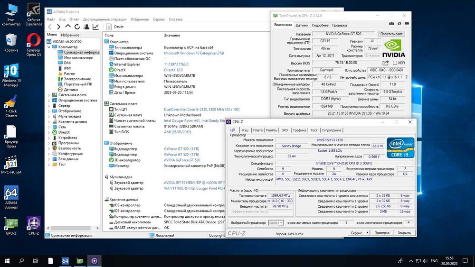Click the AIDA64 up-level arrow
475x267 pixels.
pos(68,27)
